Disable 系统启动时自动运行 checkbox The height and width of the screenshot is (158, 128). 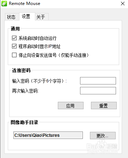pos(14,38)
